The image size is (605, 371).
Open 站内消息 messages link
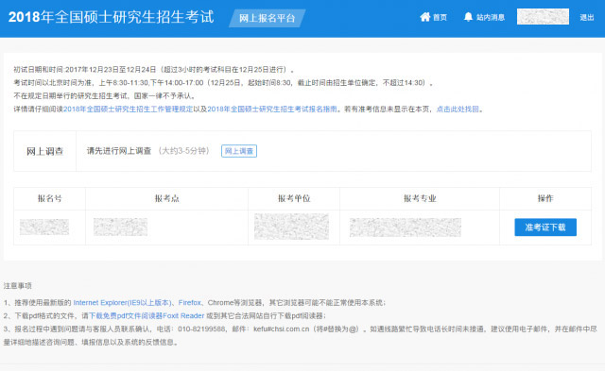coord(490,17)
